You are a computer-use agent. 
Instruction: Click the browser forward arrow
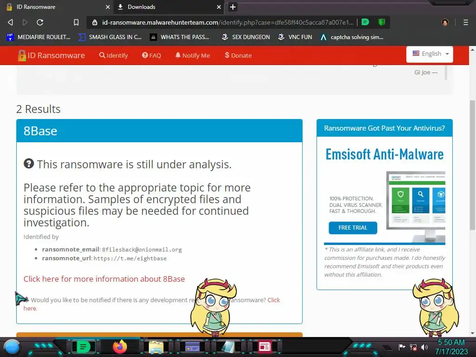tap(25, 22)
